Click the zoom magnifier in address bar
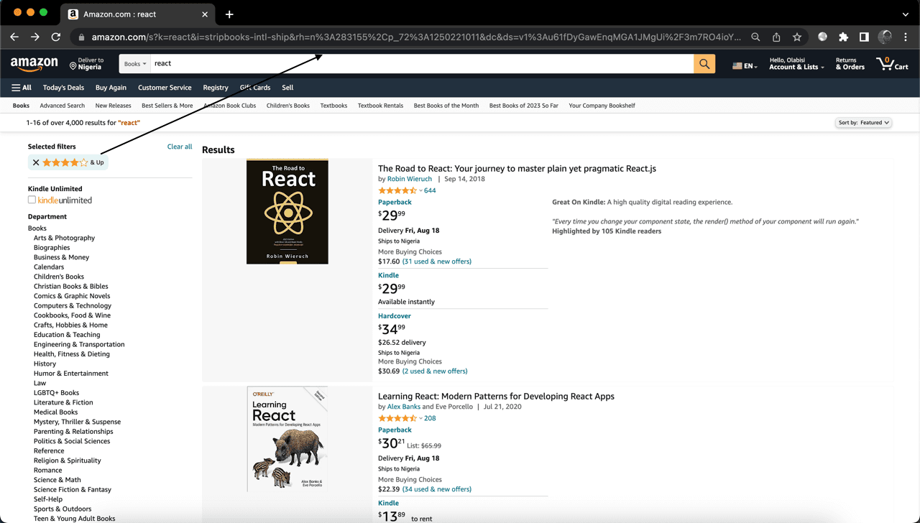The height and width of the screenshot is (523, 920). [755, 37]
